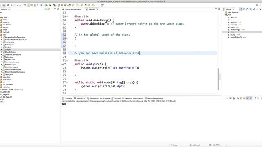
Task: Toggle Link with Editor in Package Explorer
Action: [49, 9]
